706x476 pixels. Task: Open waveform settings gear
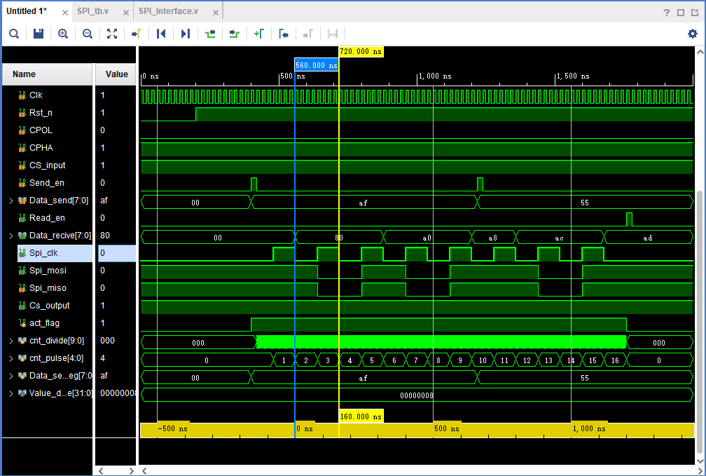[693, 34]
